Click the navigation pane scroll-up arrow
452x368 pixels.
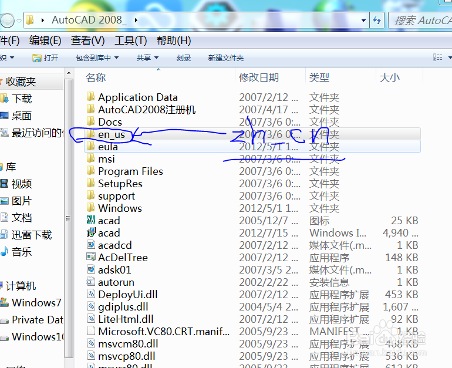[69, 73]
